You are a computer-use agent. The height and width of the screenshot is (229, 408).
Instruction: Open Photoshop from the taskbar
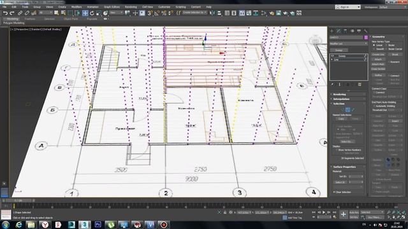(x=98, y=225)
